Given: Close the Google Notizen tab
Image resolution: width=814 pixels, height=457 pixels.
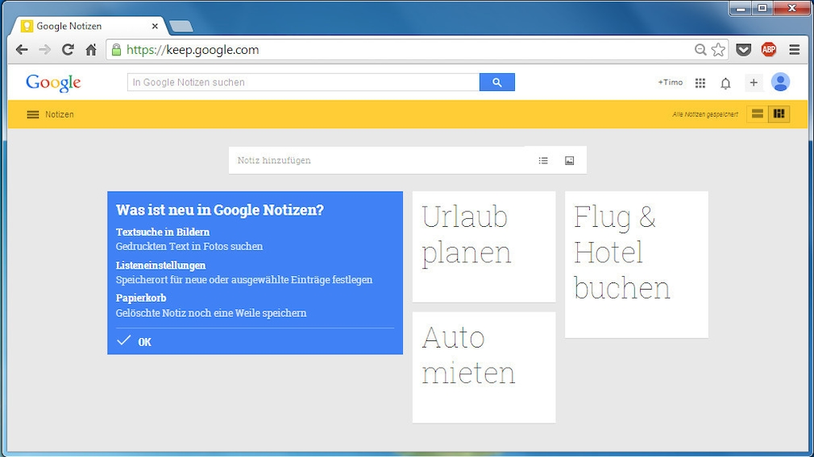Looking at the screenshot, I should (155, 26).
